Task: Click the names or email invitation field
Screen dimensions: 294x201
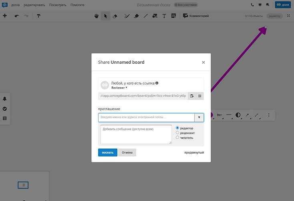Action: (146, 117)
